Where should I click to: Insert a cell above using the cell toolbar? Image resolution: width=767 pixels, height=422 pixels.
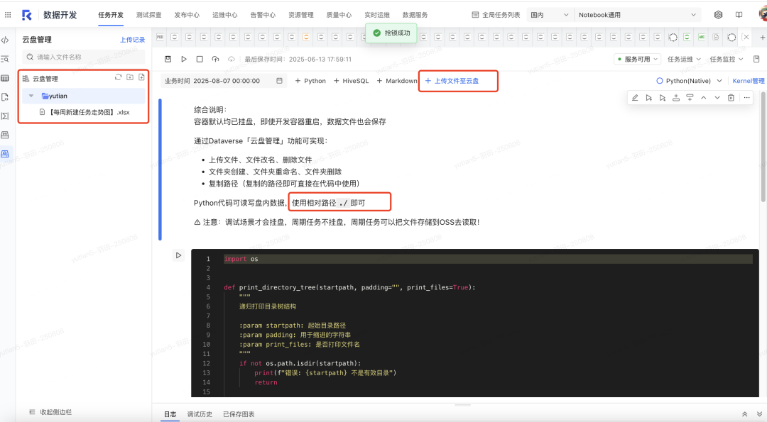pyautogui.click(x=676, y=98)
